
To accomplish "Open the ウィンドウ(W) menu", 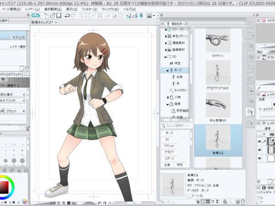I will pyautogui.click(x=110, y=9).
